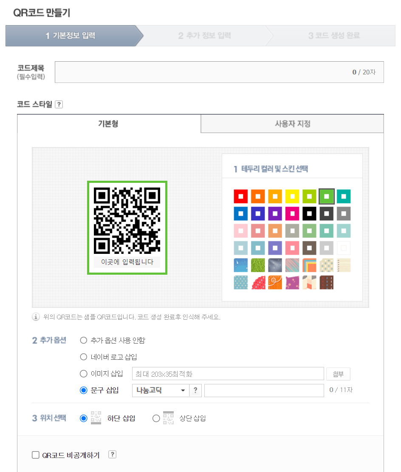The height and width of the screenshot is (472, 401).
Task: Select the diagonal striped pastel skin
Action: pyautogui.click(x=292, y=265)
